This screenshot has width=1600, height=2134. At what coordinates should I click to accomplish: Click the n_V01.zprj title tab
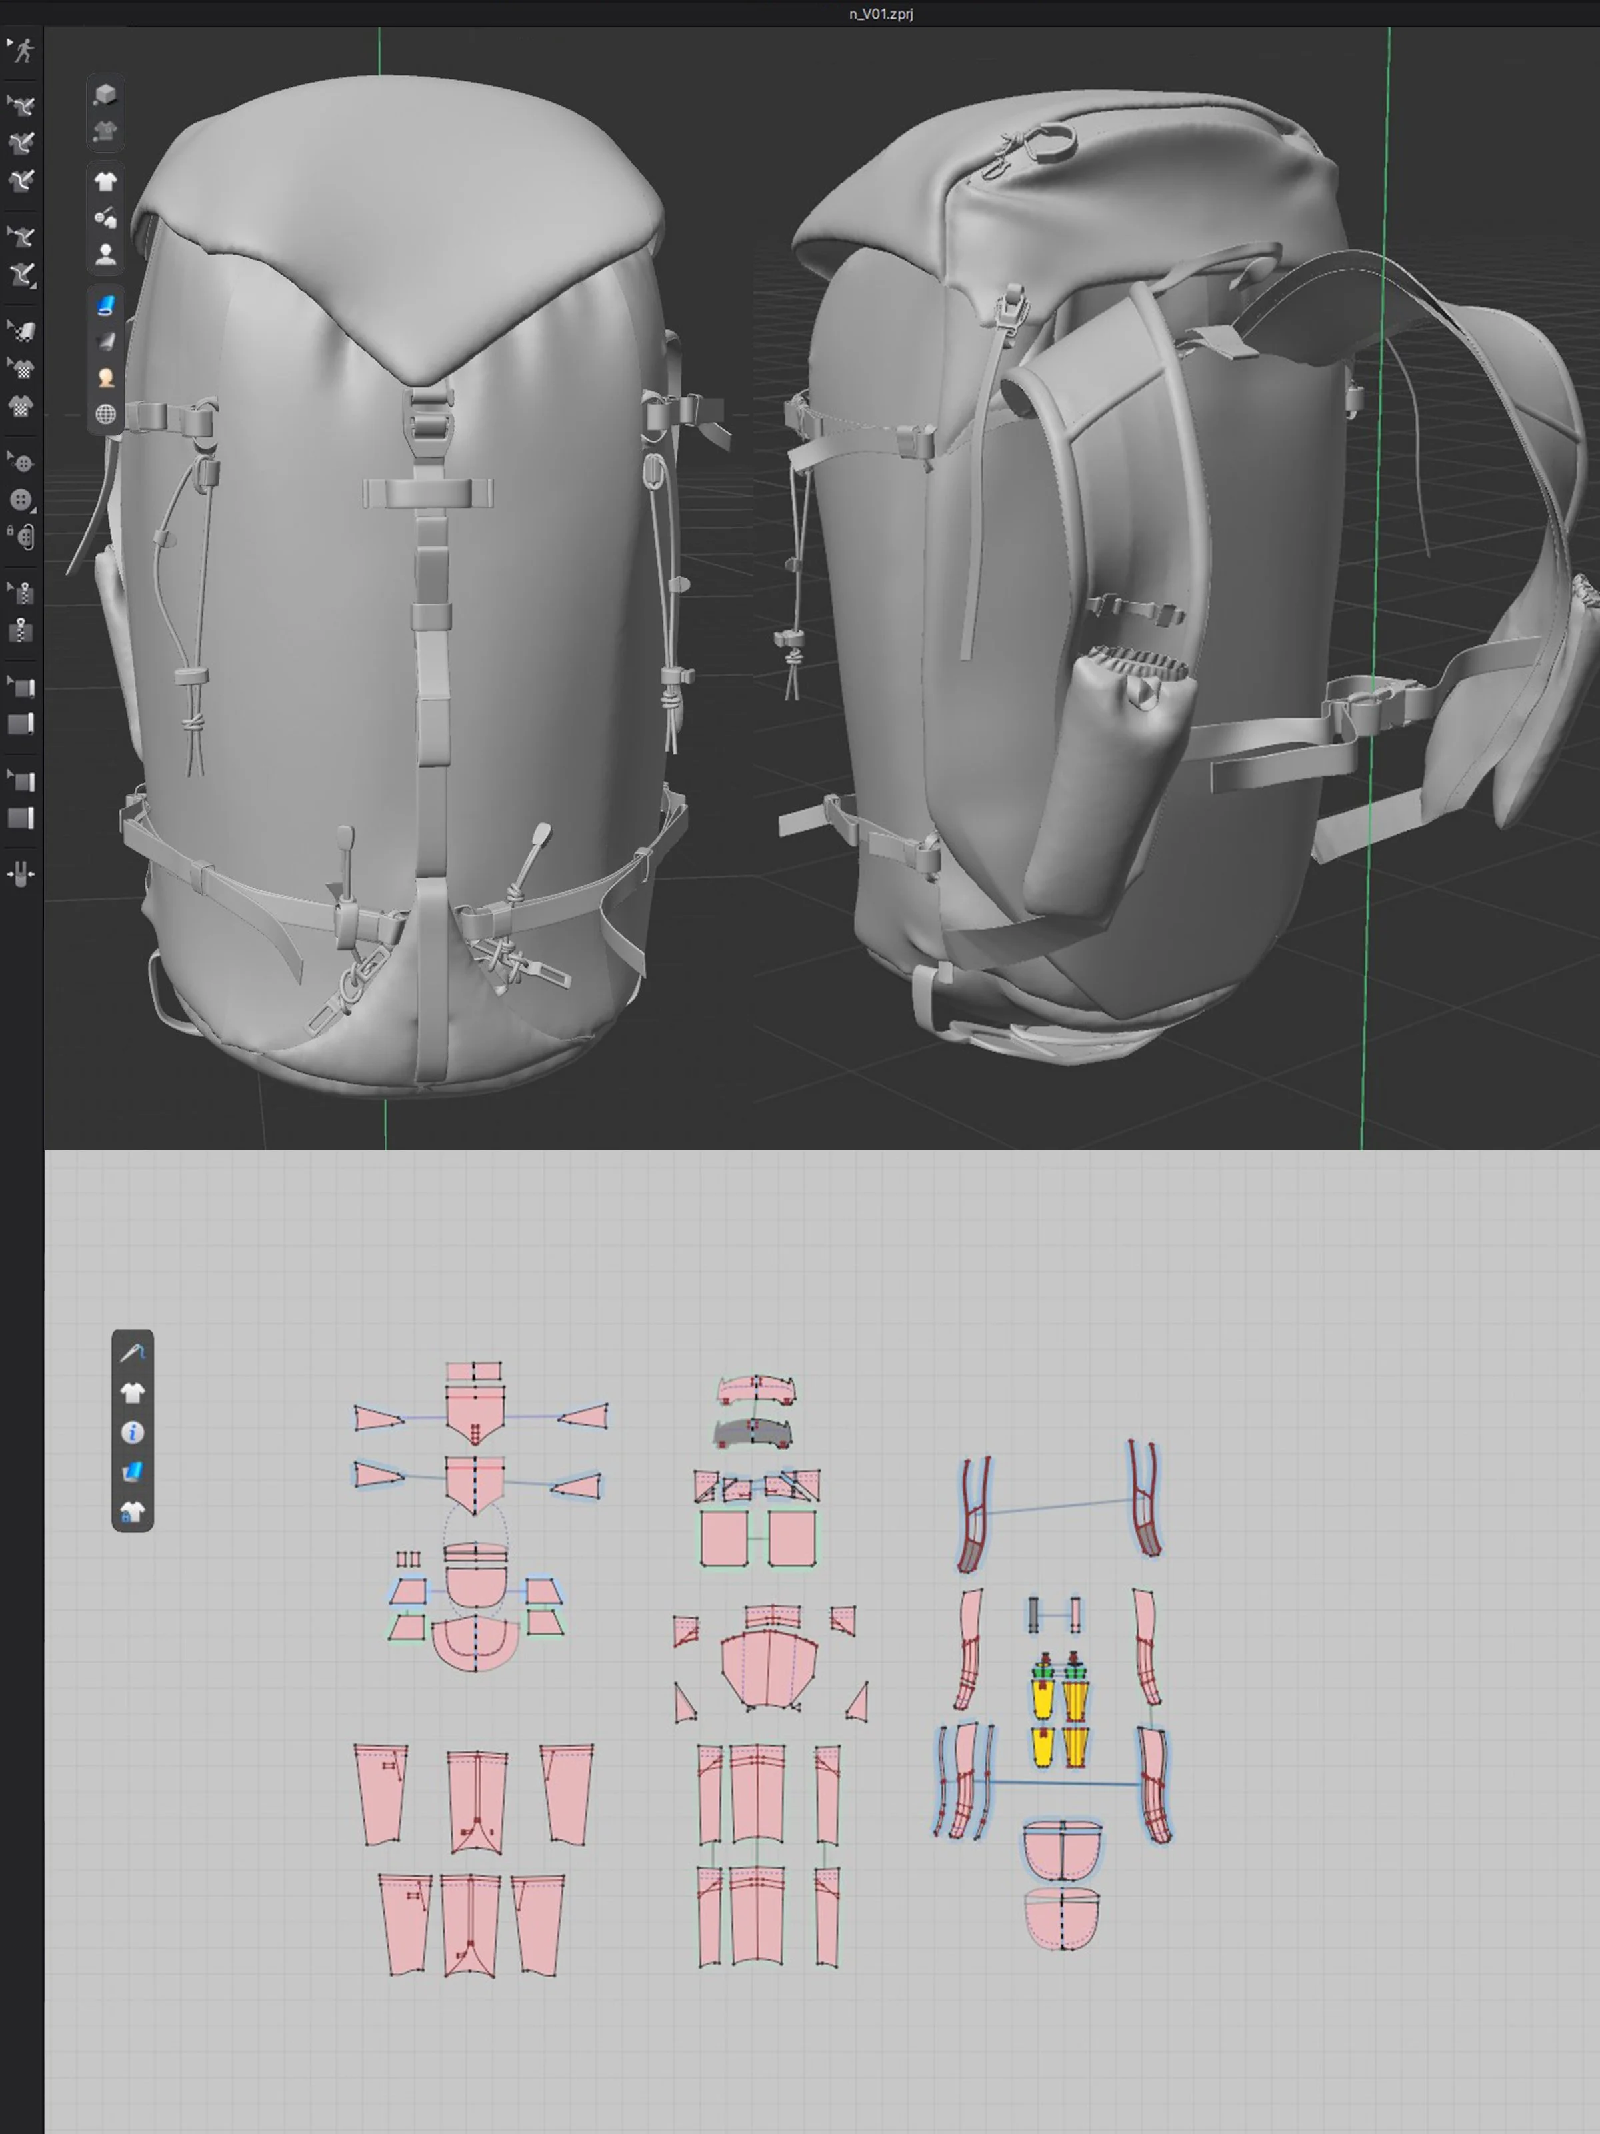pos(879,13)
